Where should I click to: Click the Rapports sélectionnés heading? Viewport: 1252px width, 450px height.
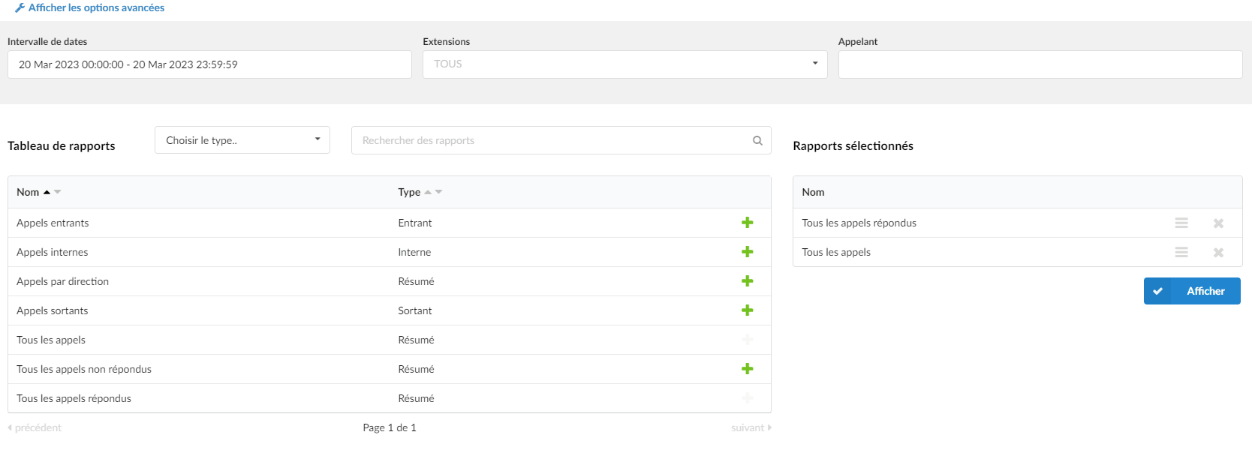pos(853,145)
